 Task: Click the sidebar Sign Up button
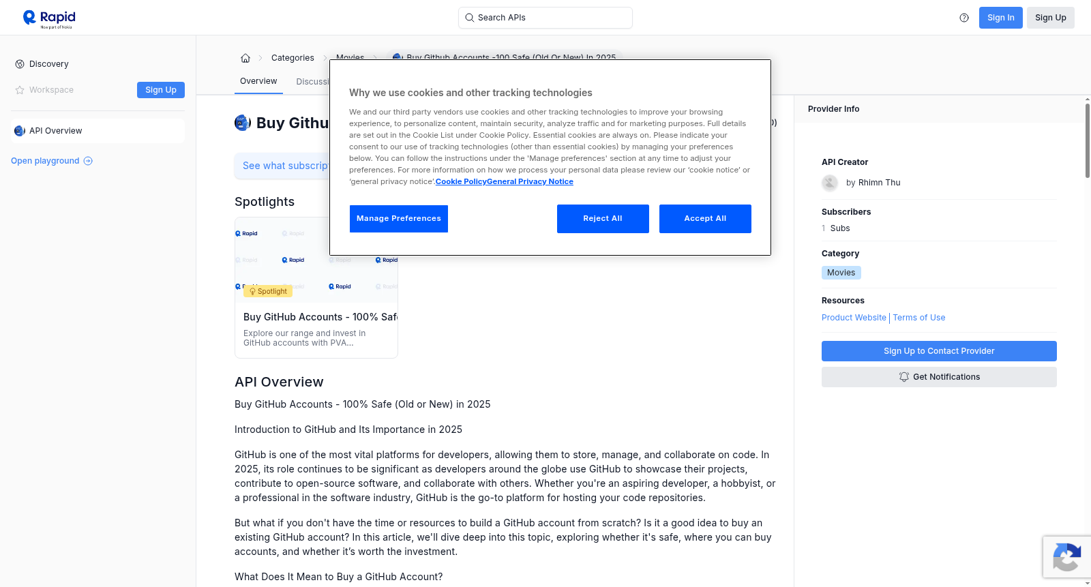[161, 90]
